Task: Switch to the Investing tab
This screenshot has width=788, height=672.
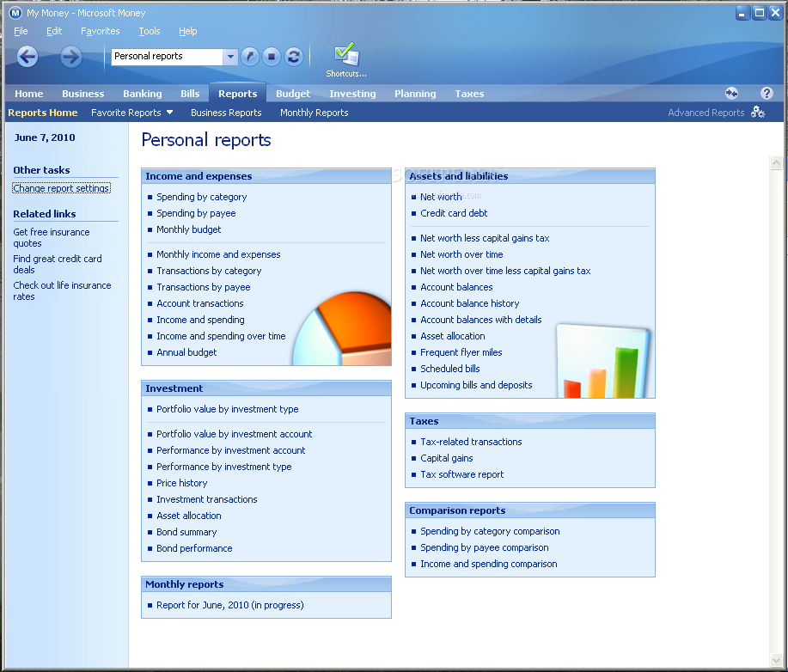Action: click(x=352, y=94)
